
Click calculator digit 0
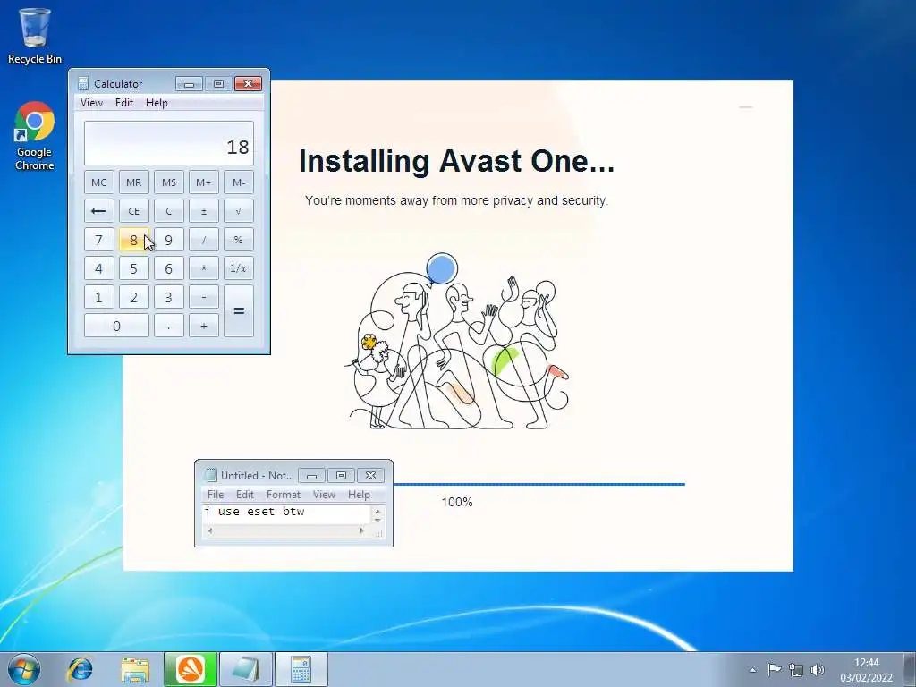(x=116, y=326)
